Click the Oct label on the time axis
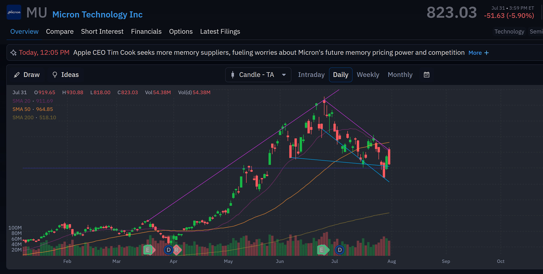Viewport: 543px width, 274px height. (501, 261)
